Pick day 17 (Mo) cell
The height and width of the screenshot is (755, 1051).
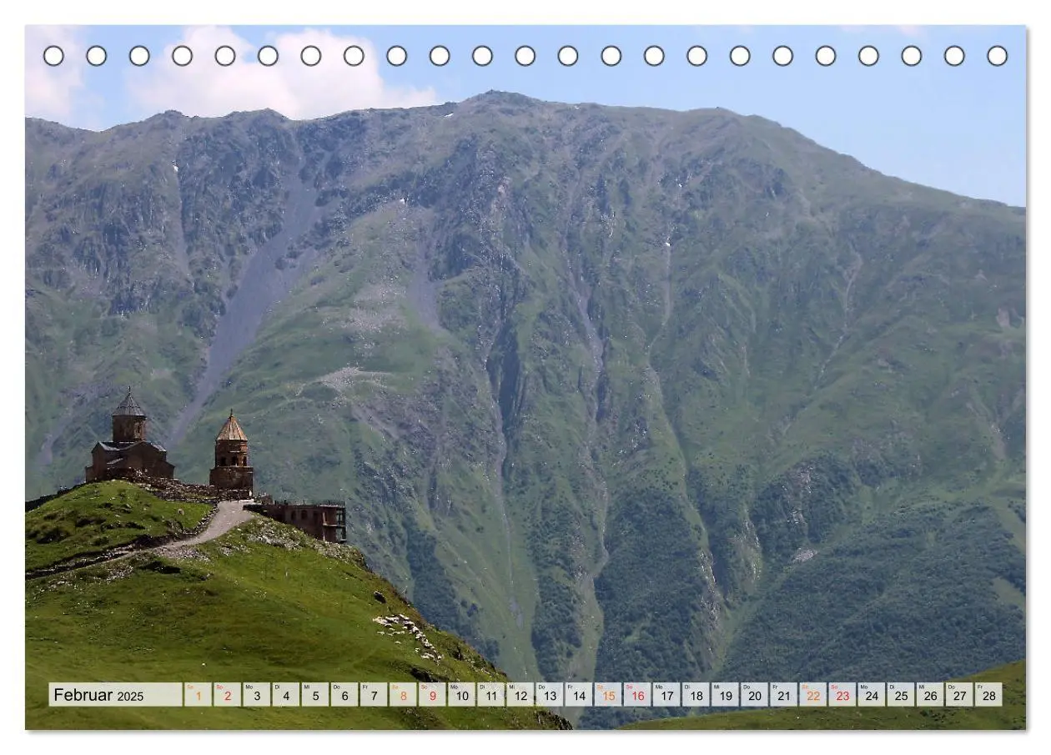pyautogui.click(x=666, y=695)
